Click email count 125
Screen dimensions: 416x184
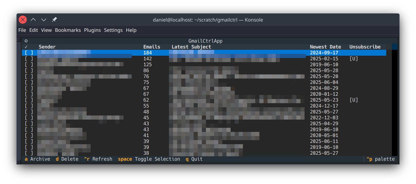[148, 65]
